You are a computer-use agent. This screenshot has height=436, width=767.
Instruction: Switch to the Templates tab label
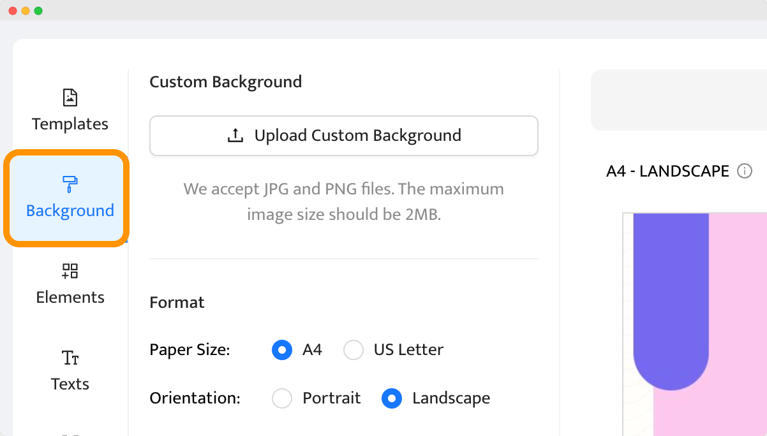point(70,124)
